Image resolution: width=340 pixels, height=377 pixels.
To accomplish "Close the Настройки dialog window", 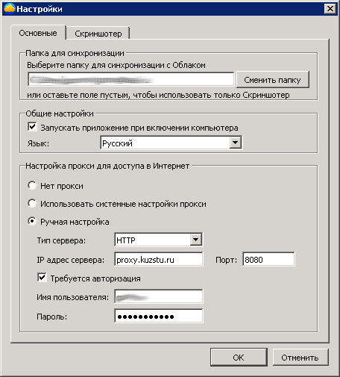I will 330,9.
